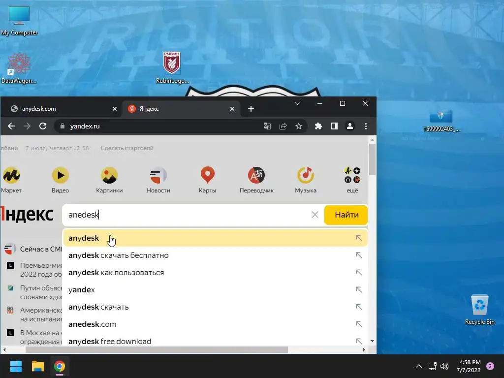The image size is (504, 378).
Task: Switch to the anydesk.com tab
Action: point(61,109)
